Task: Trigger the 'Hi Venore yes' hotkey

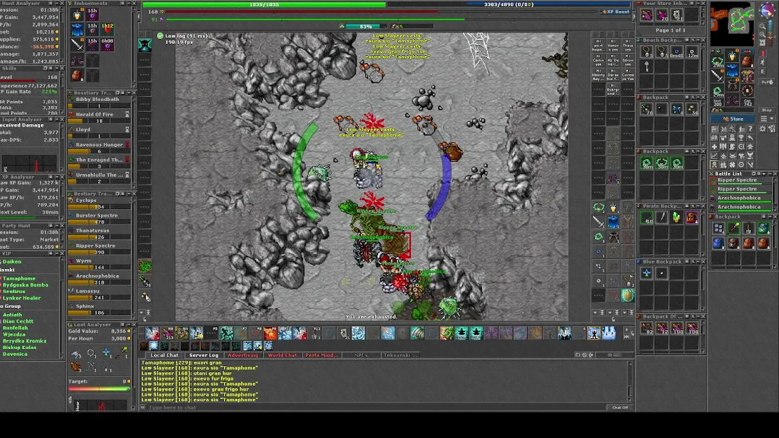Action: tap(613, 46)
